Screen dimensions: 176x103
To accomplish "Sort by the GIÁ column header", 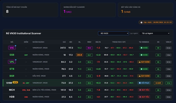I will [x=64, y=42].
